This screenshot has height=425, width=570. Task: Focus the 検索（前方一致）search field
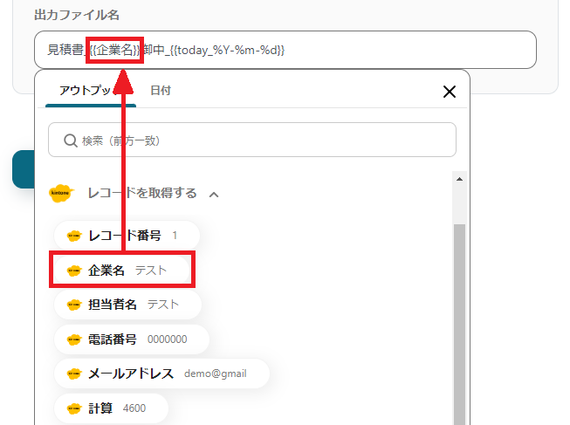252,140
